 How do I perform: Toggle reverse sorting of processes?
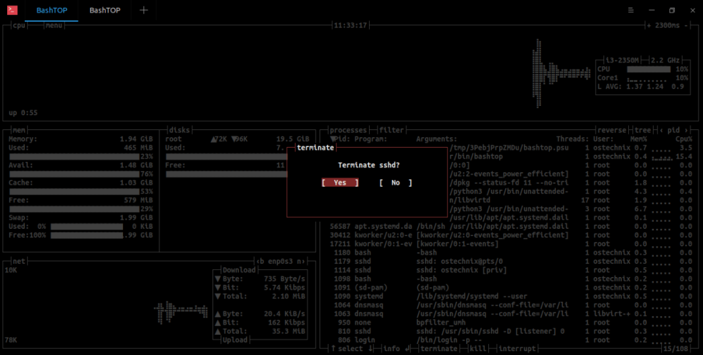612,130
